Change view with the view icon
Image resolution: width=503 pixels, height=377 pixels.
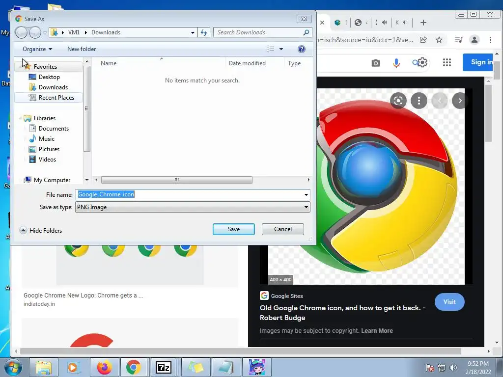click(271, 49)
